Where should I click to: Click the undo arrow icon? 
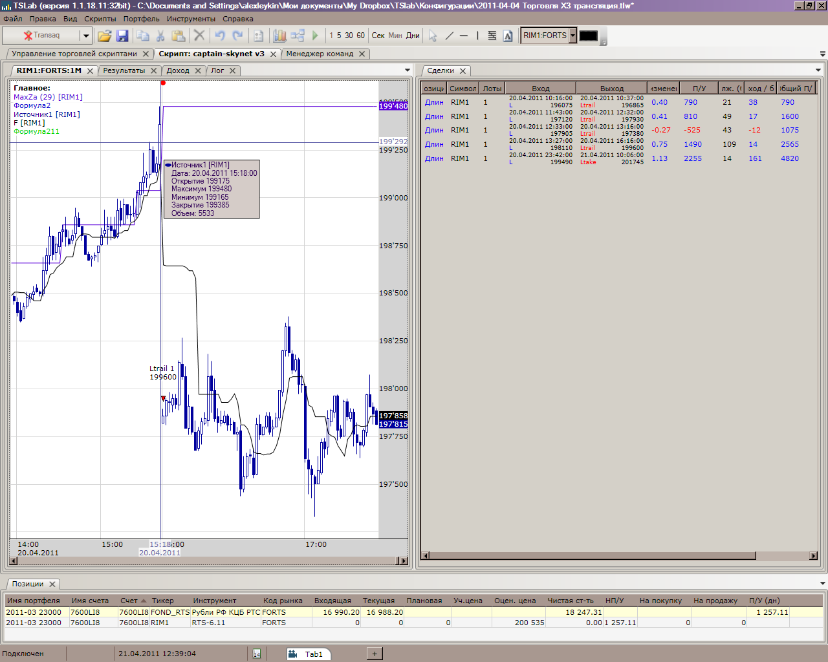click(x=220, y=36)
